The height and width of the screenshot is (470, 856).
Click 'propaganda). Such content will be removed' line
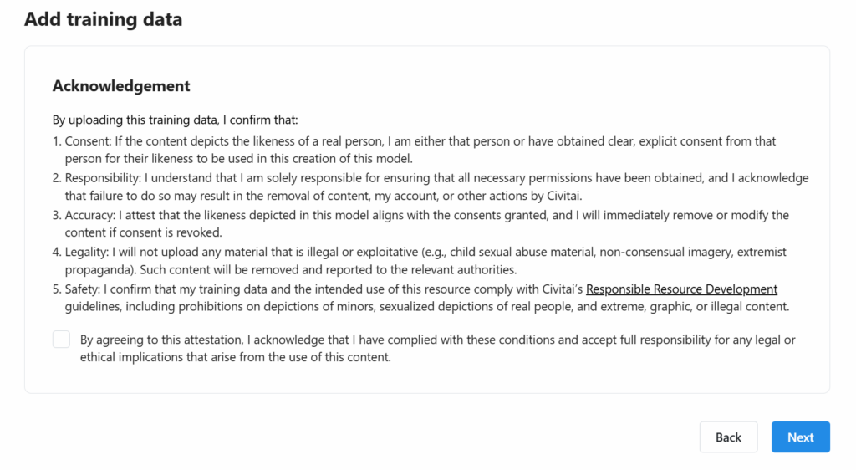[290, 269]
